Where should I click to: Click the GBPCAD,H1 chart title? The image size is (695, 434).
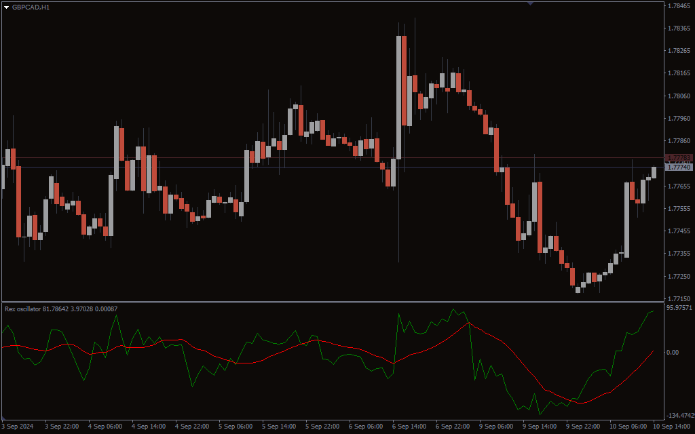tap(31, 7)
